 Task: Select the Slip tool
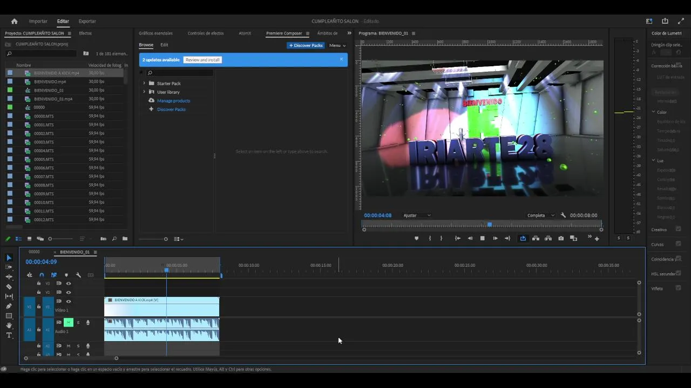pyautogui.click(x=9, y=296)
